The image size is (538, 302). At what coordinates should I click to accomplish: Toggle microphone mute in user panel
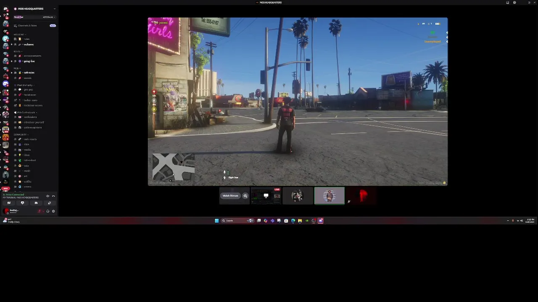click(x=40, y=211)
